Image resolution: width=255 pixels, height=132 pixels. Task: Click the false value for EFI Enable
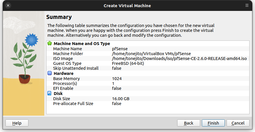point(117,88)
